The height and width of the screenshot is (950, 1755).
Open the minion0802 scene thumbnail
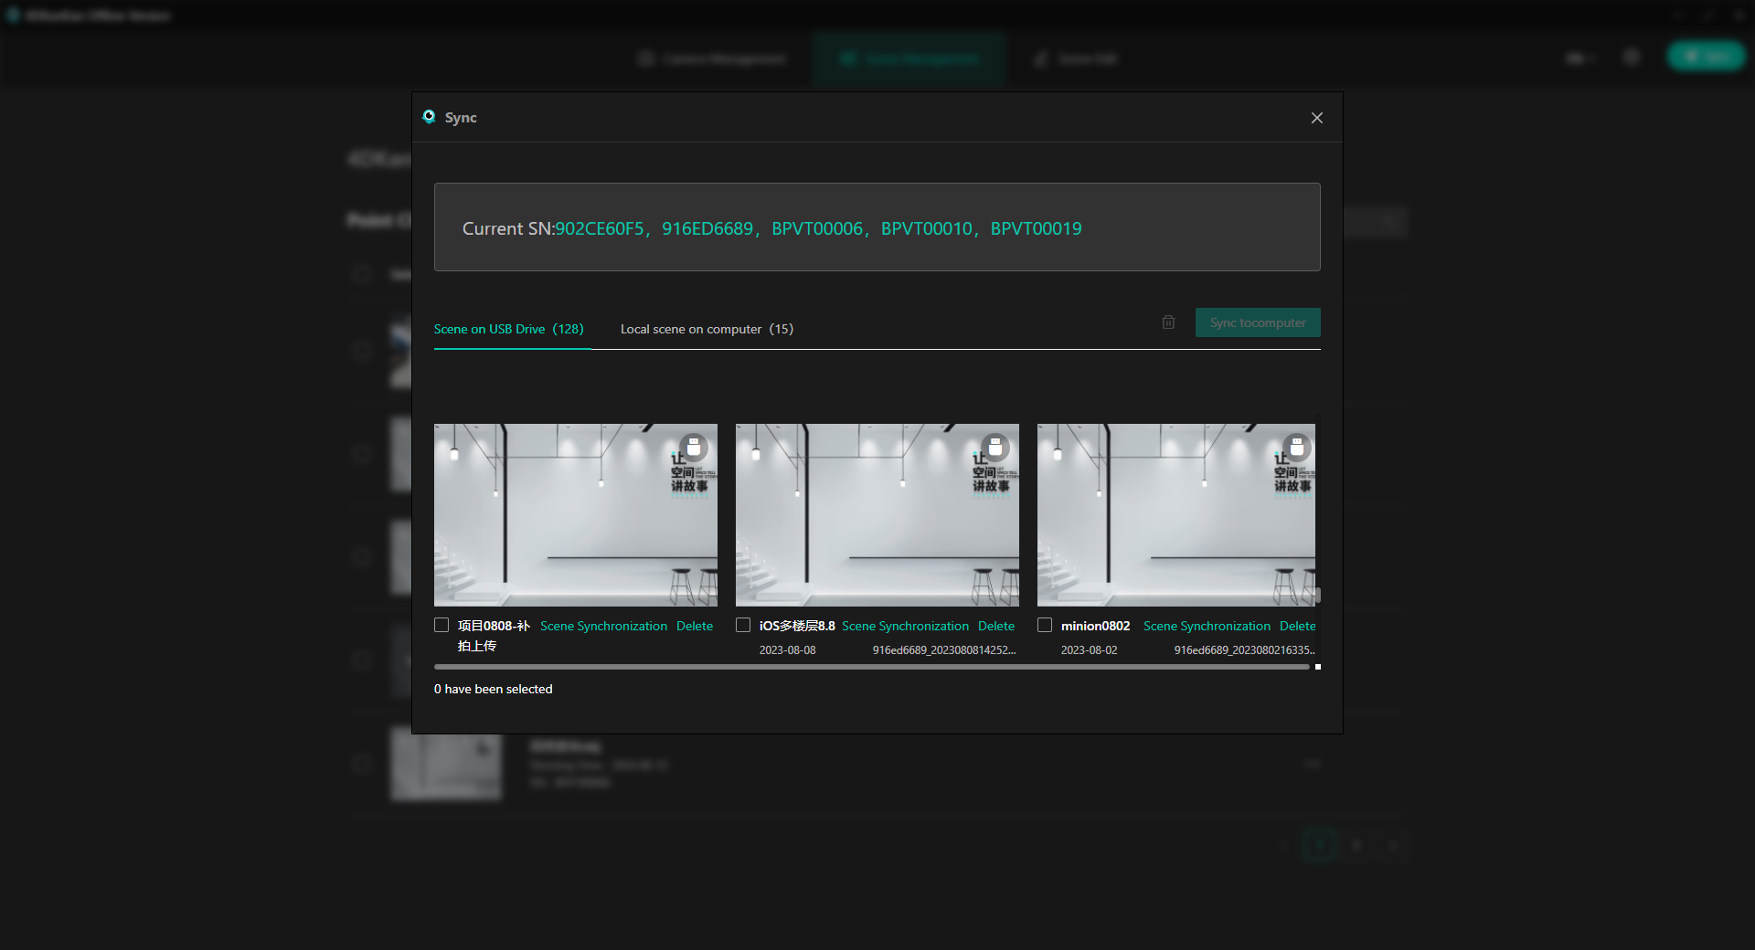click(x=1175, y=514)
